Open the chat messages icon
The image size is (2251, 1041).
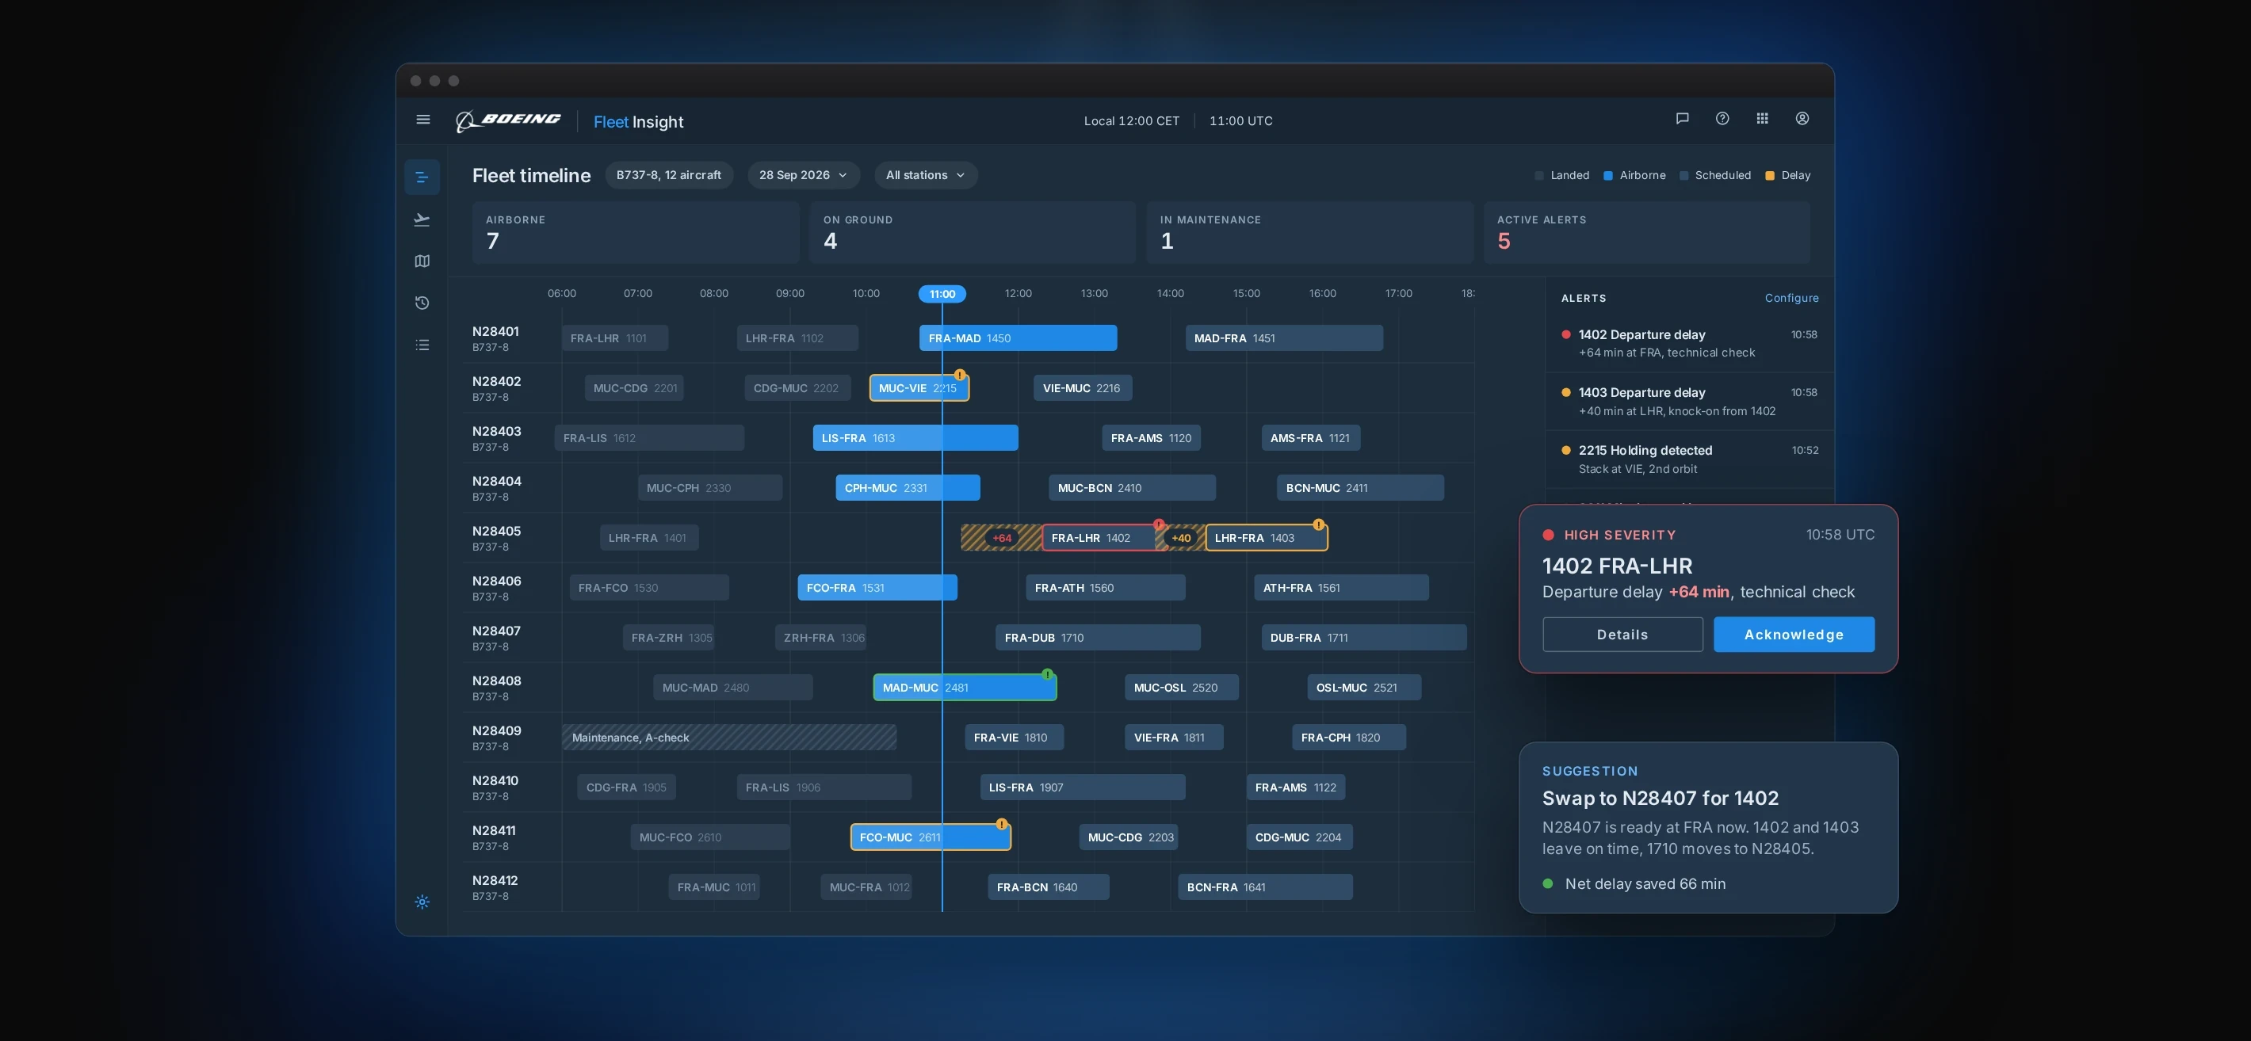(x=1682, y=119)
